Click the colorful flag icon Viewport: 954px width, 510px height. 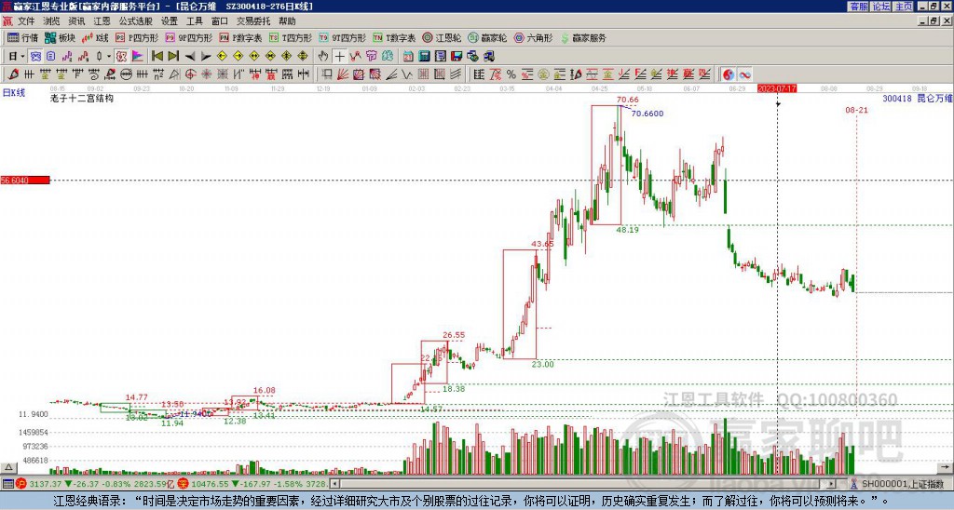[138, 56]
